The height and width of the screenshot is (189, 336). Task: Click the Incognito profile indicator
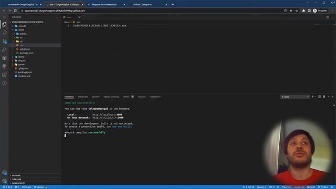[320, 10]
